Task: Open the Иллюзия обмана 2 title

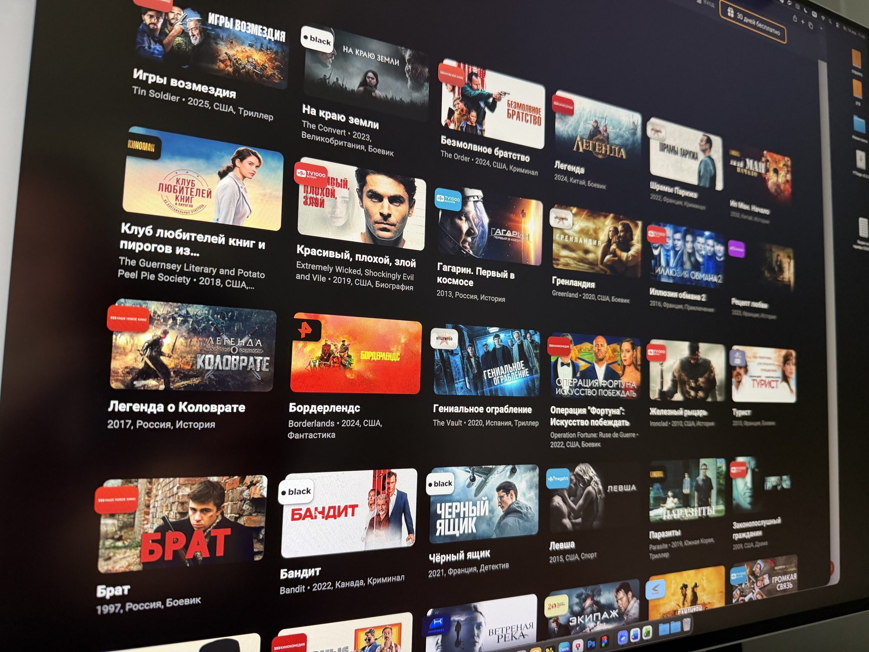Action: coord(677,295)
